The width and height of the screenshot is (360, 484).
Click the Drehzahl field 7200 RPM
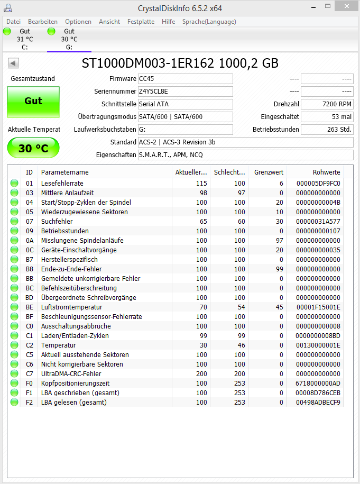(327, 104)
